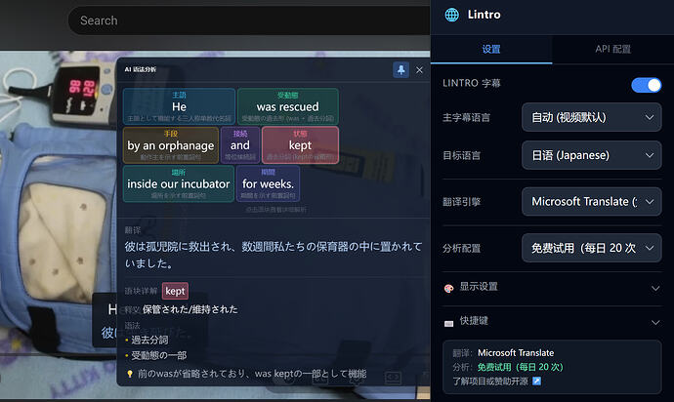This screenshot has height=402, width=674.
Task: Click the 免费试用 (每日 20 次) status text
Action: 520,367
